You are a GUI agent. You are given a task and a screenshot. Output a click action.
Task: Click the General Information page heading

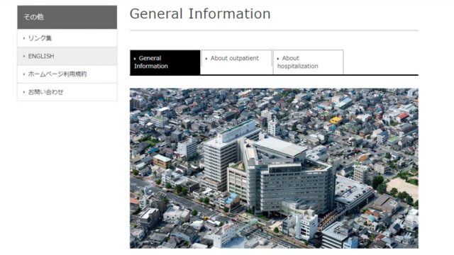tap(200, 13)
